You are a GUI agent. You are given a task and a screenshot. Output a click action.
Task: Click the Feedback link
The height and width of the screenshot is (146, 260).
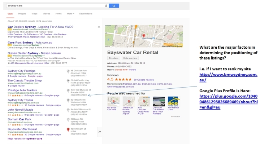[x=175, y=116]
